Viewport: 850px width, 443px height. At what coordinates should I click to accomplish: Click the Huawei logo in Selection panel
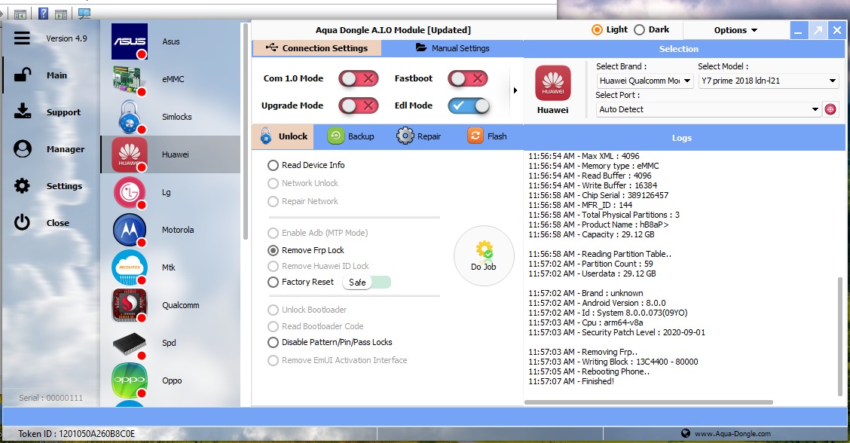tap(553, 83)
